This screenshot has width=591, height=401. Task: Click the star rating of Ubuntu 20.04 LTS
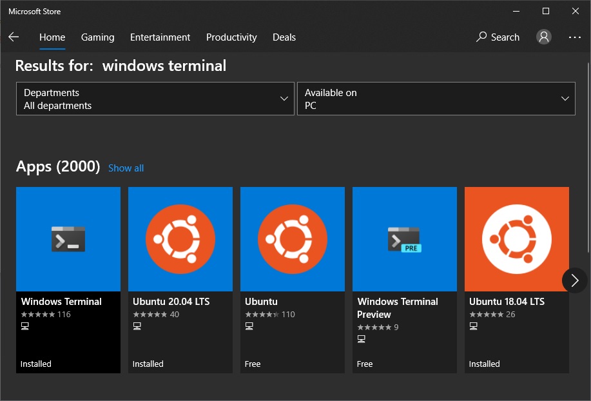[150, 315]
